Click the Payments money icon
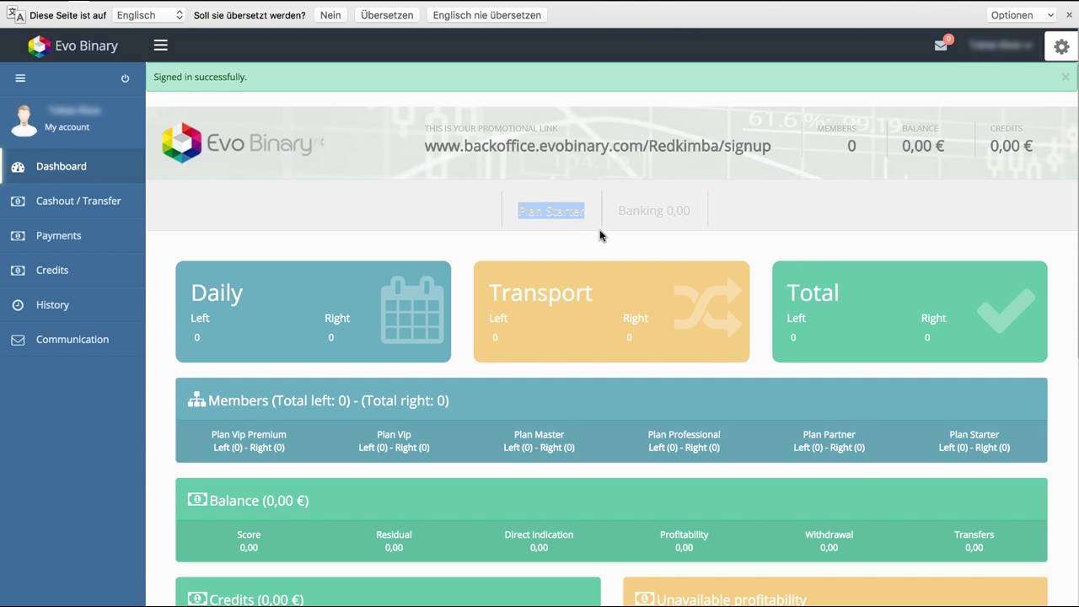 (18, 236)
